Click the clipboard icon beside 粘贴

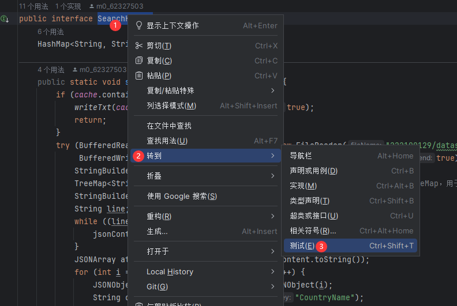(x=138, y=75)
